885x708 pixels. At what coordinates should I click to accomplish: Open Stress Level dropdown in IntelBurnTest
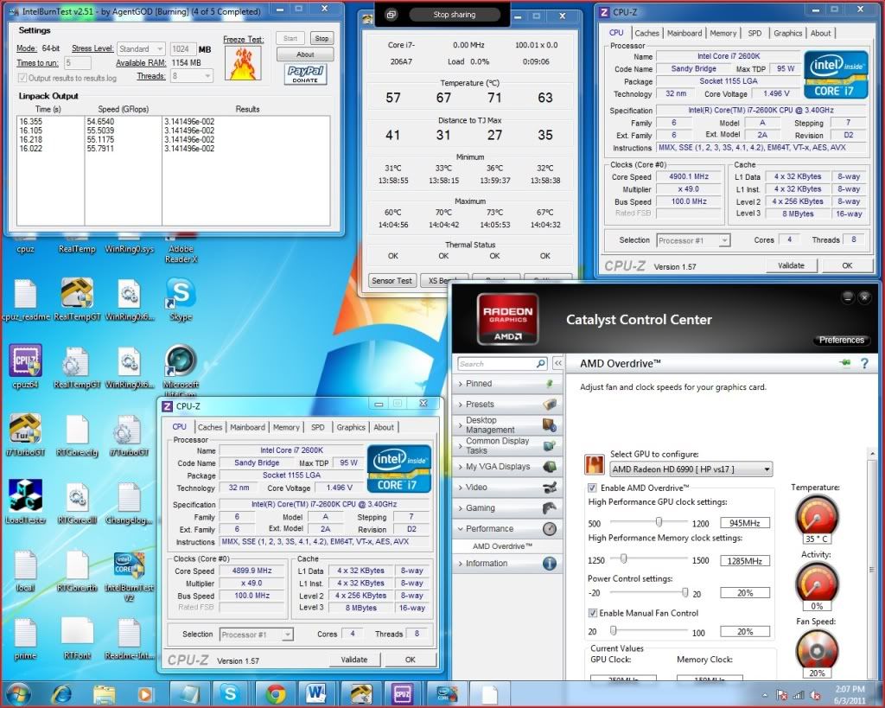[141, 49]
